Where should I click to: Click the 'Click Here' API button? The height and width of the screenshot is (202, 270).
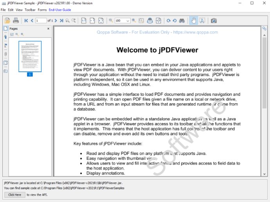[14, 195]
